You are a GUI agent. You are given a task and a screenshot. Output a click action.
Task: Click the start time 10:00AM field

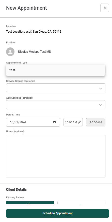click(x=73, y=122)
